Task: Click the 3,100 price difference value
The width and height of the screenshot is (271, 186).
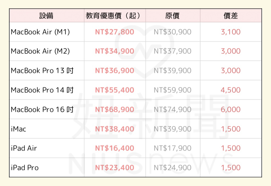Action: 231,32
